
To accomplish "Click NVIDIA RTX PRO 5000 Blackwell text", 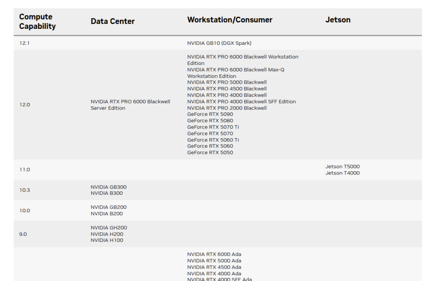I will click(x=227, y=82).
